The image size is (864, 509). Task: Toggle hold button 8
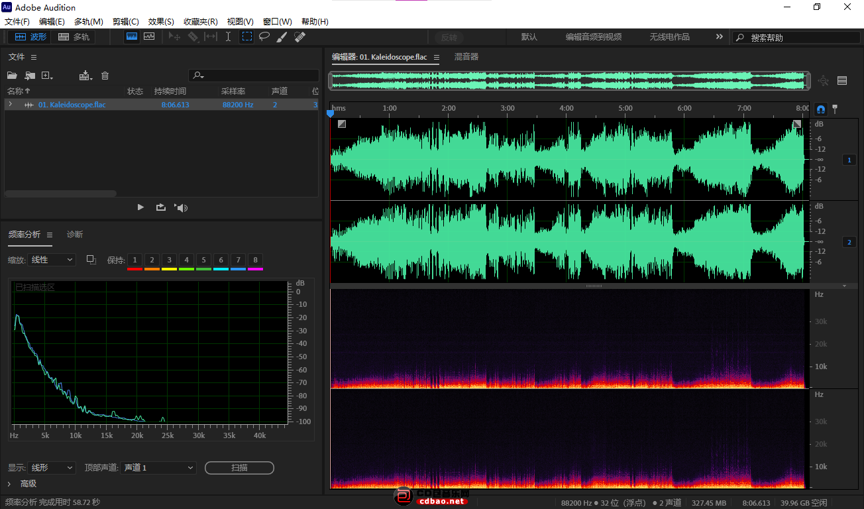coord(255,260)
